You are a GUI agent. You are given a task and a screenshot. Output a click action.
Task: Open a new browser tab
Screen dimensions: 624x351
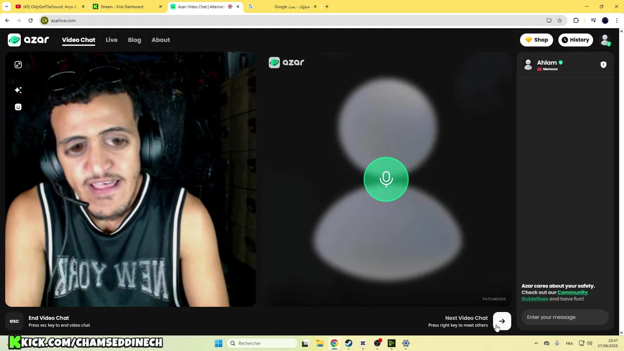point(327,7)
